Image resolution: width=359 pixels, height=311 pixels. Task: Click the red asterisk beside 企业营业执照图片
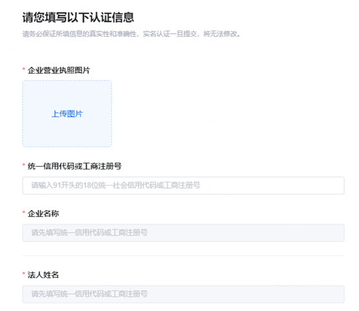(23, 69)
